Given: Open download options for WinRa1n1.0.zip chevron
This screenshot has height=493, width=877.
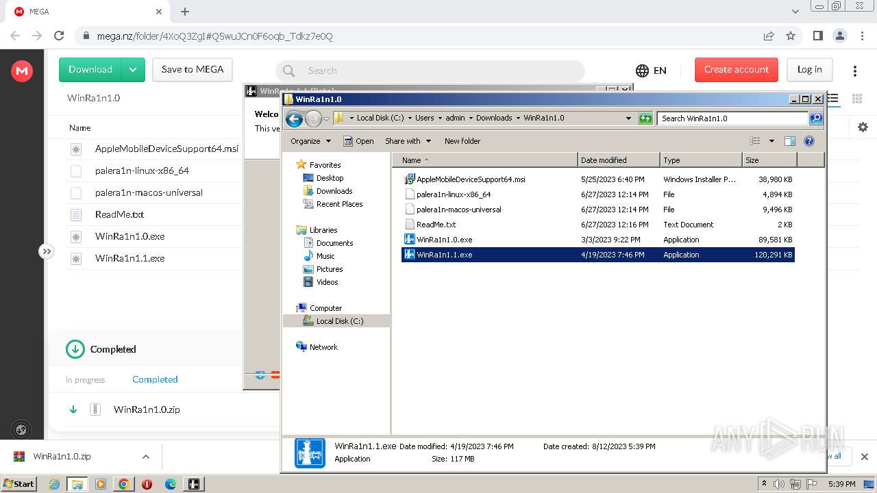Looking at the screenshot, I should (x=146, y=457).
